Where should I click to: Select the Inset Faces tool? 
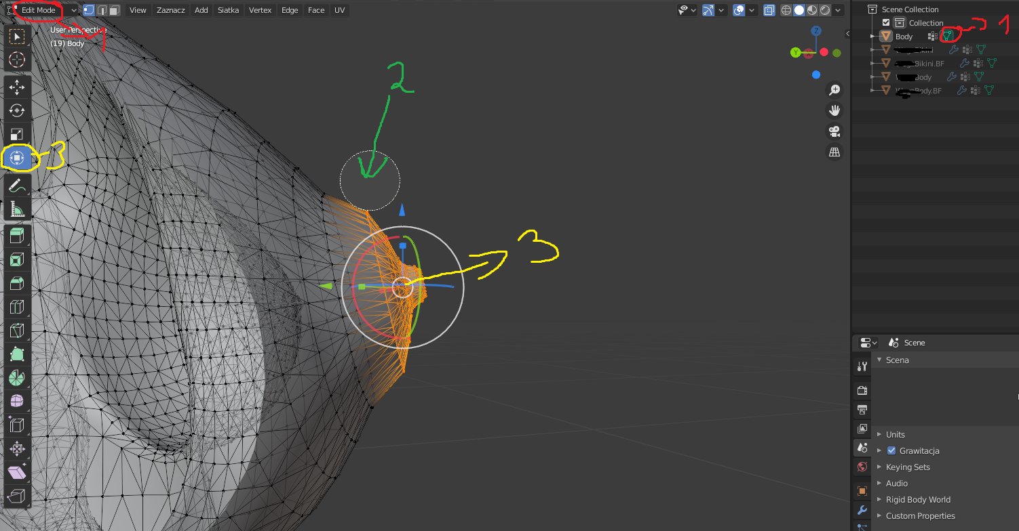tap(16, 259)
